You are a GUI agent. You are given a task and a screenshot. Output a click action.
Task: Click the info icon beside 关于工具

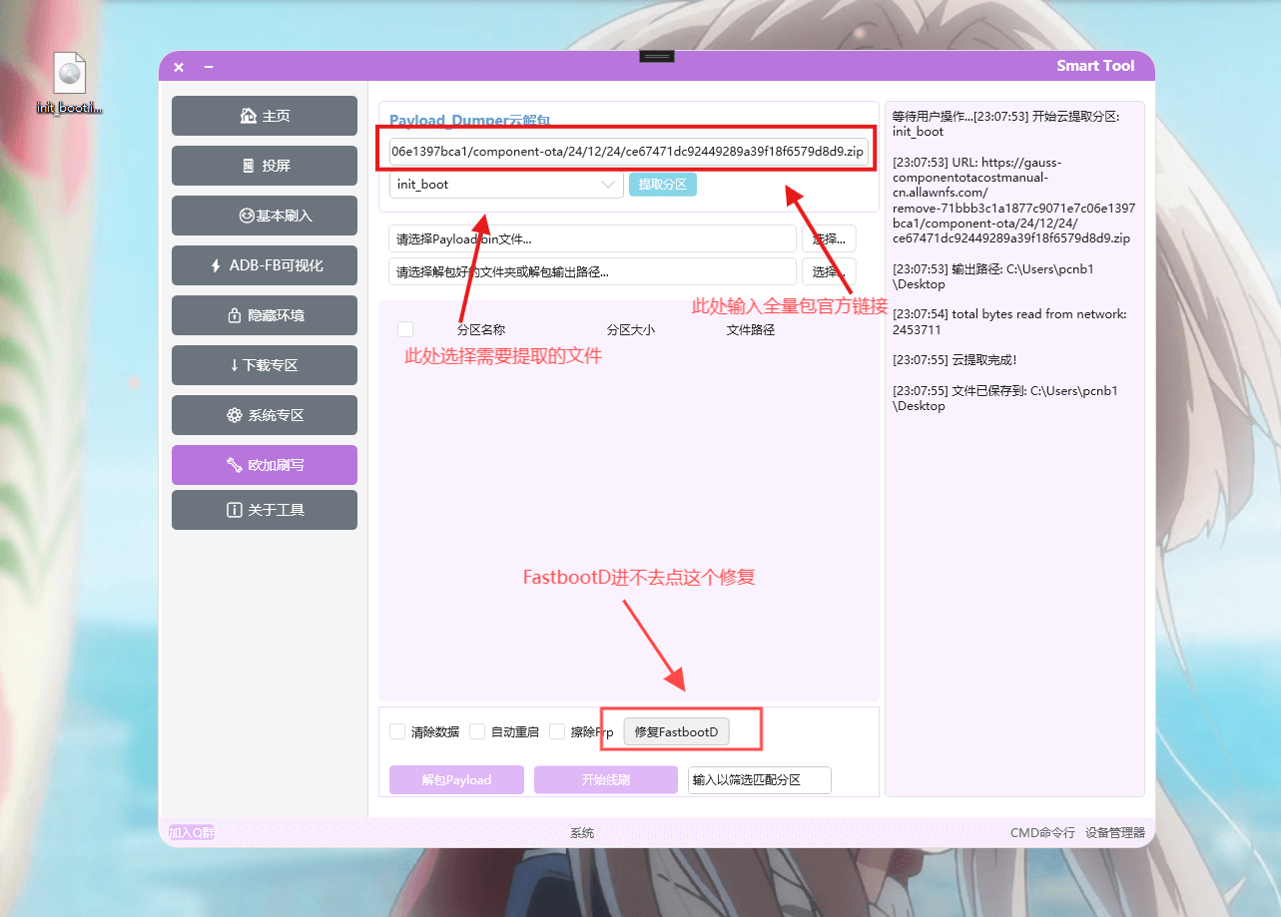click(x=234, y=510)
